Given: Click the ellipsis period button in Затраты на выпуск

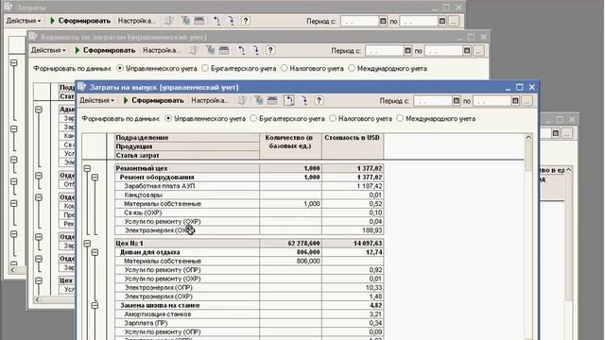Looking at the screenshot, I should click(527, 101).
